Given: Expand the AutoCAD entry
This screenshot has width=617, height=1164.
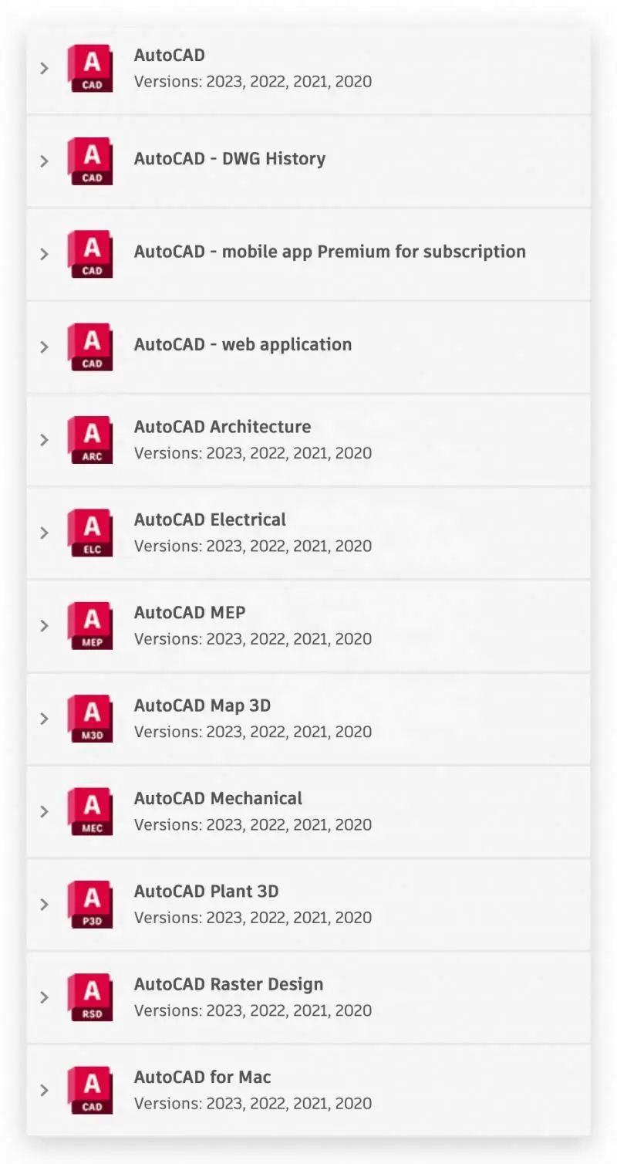Looking at the screenshot, I should pos(44,68).
